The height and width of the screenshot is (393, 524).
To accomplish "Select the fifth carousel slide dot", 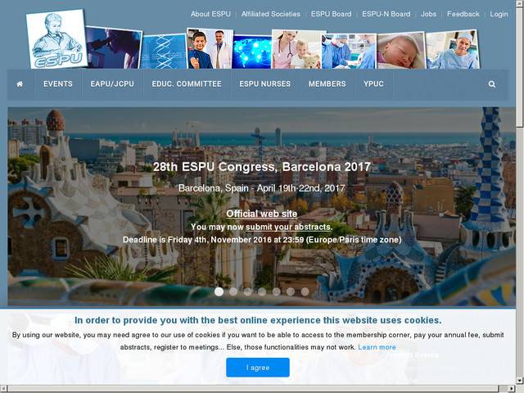I will 277,291.
